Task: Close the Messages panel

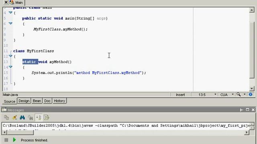Action: [253, 110]
